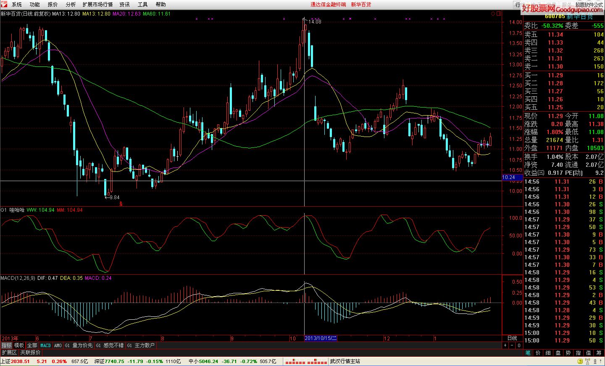Open the 报价 menu
The image size is (605, 366).
[53, 5]
